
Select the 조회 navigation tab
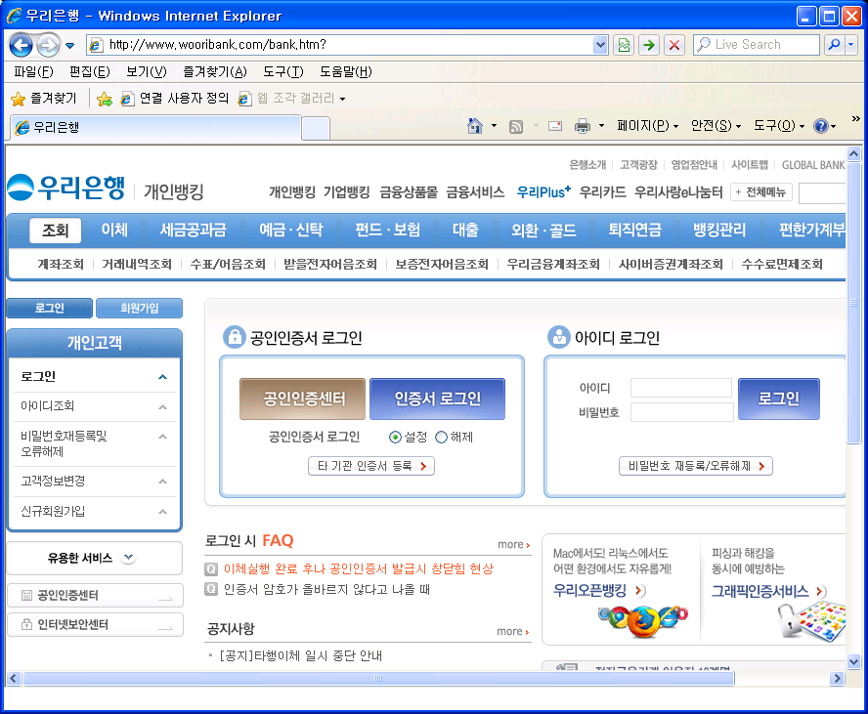pyautogui.click(x=56, y=231)
